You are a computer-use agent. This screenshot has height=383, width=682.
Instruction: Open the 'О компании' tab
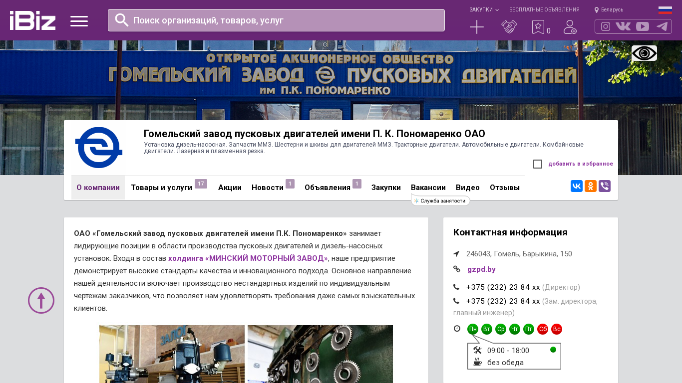coord(98,188)
